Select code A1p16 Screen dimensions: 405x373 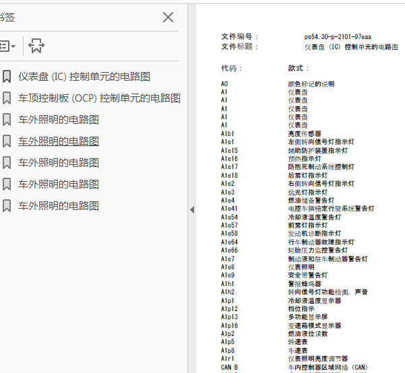tap(229, 325)
